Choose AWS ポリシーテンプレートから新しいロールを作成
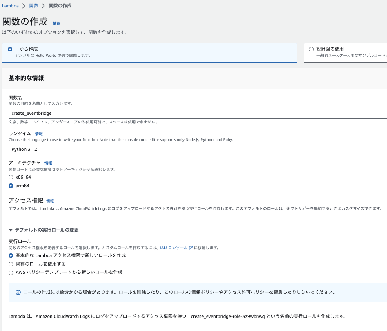Viewport: 387px width, 331px height. 11,272
